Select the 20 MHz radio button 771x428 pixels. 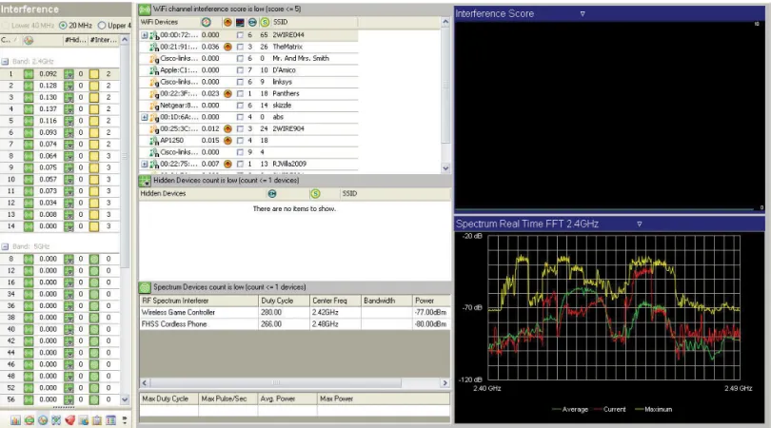(x=63, y=25)
